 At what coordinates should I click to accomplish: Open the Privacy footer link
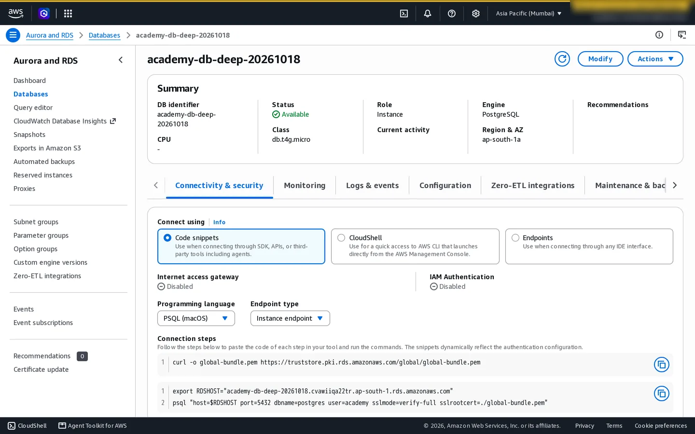tap(584, 426)
